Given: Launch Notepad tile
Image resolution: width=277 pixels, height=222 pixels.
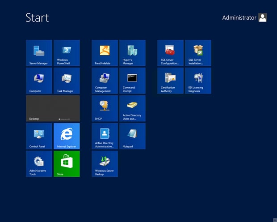Looking at the screenshot, I should (133, 136).
